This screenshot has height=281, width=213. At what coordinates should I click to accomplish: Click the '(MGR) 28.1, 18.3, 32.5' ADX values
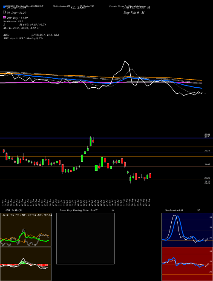45,35
